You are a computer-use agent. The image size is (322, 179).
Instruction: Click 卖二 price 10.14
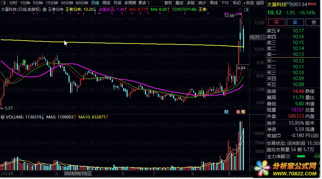click(298, 48)
